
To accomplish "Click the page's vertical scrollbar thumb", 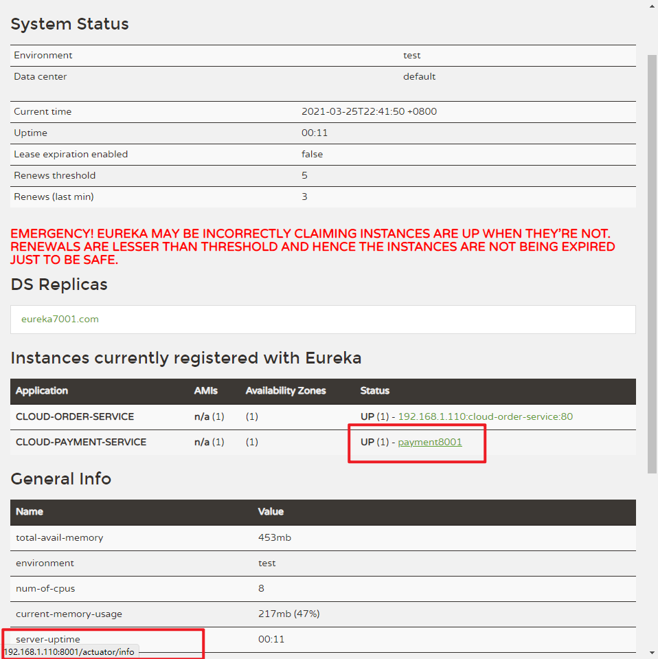I will 652,264.
